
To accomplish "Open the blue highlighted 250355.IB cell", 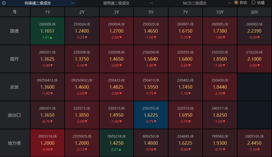I will coord(151,115).
